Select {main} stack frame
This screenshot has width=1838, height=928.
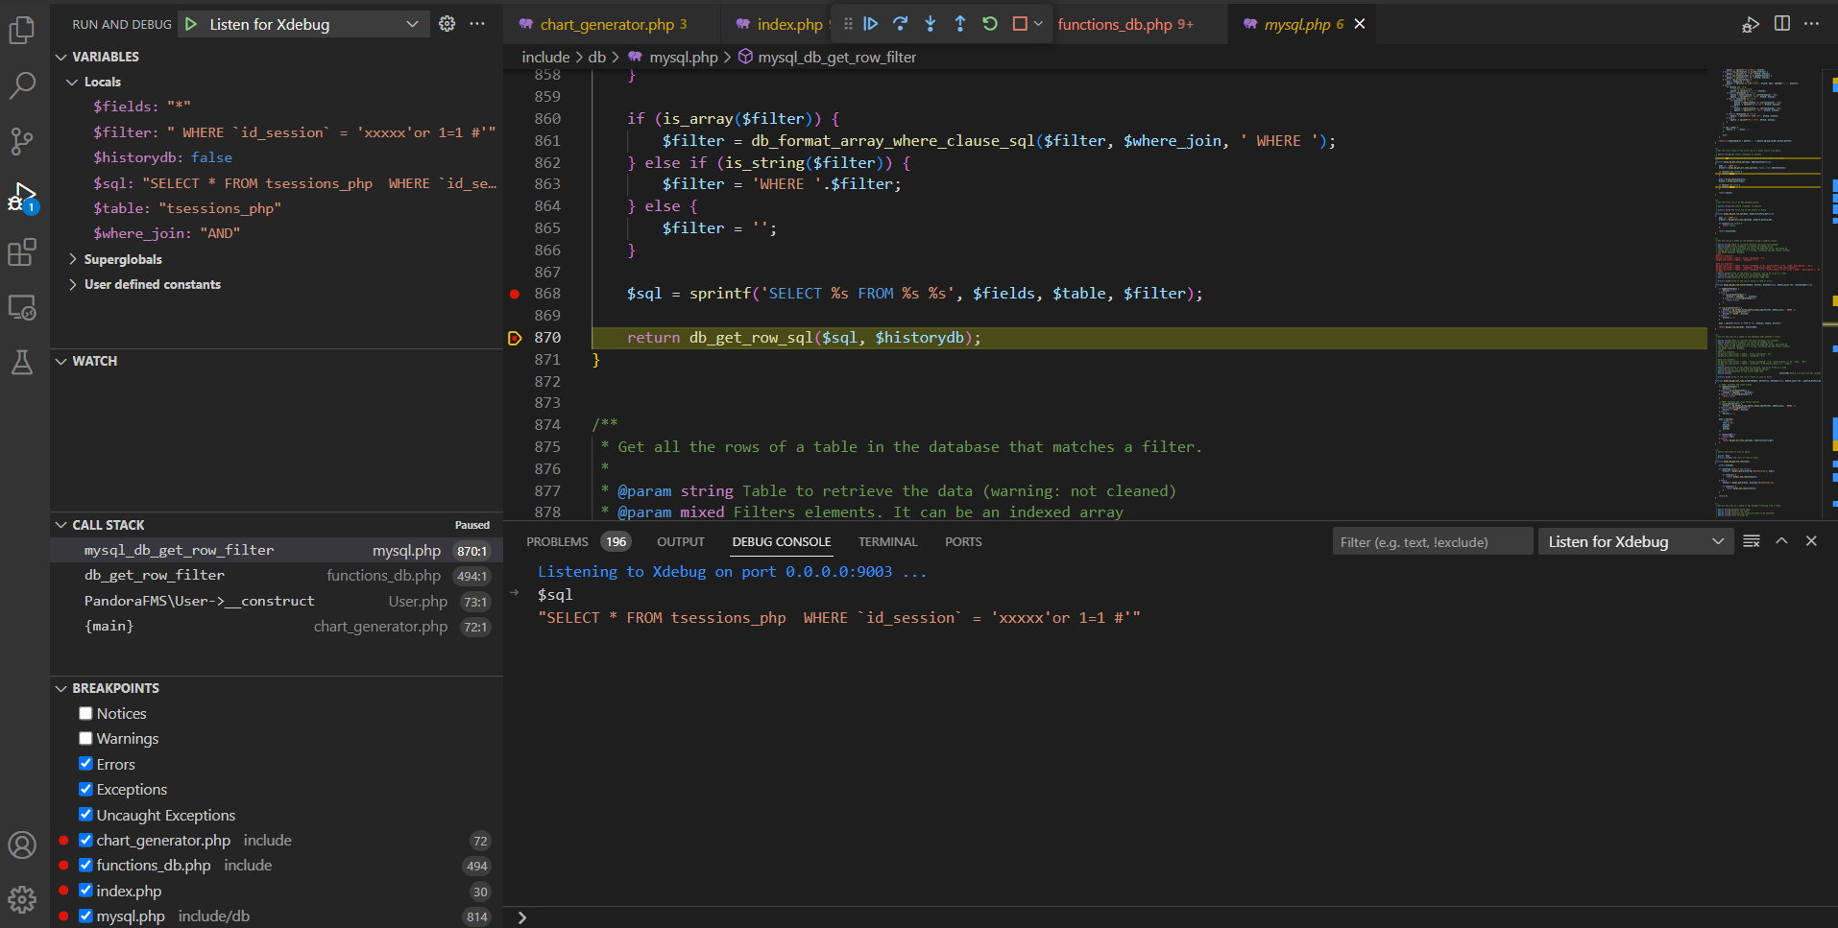pyautogui.click(x=277, y=626)
